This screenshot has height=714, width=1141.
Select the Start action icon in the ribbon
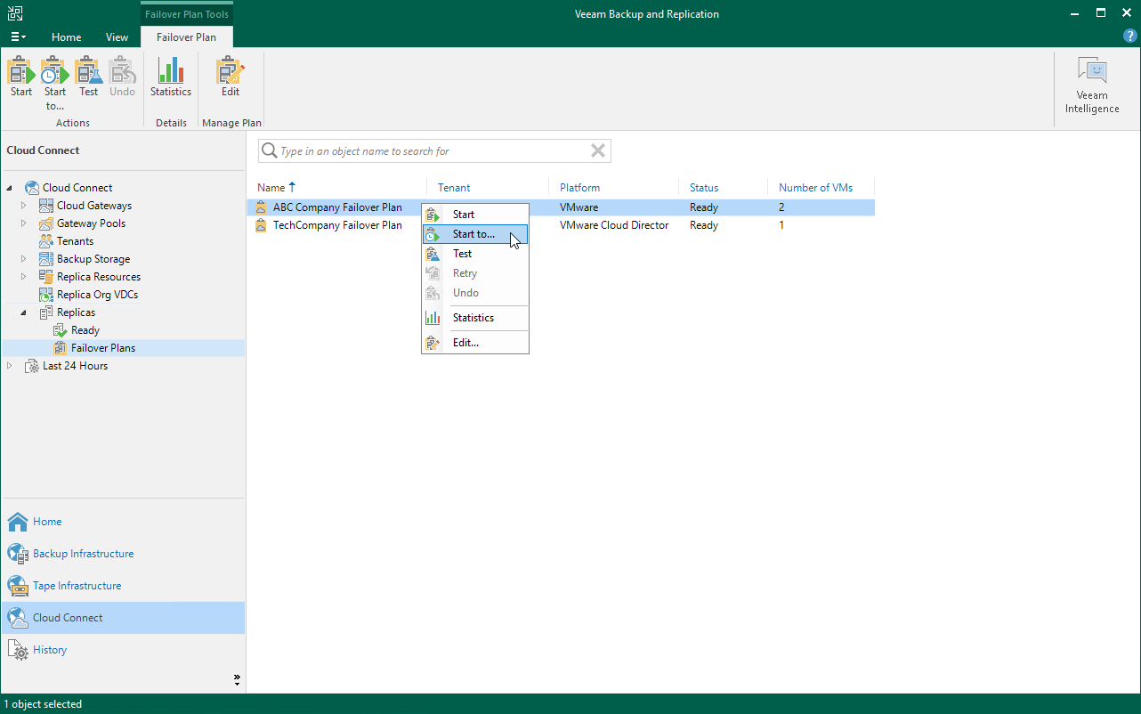click(20, 80)
